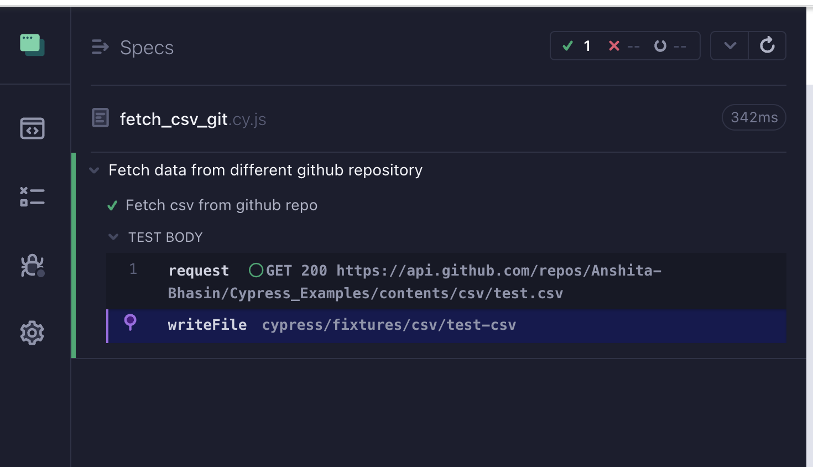Click the green checkmark beside passing test
The height and width of the screenshot is (467, 813).
click(112, 205)
